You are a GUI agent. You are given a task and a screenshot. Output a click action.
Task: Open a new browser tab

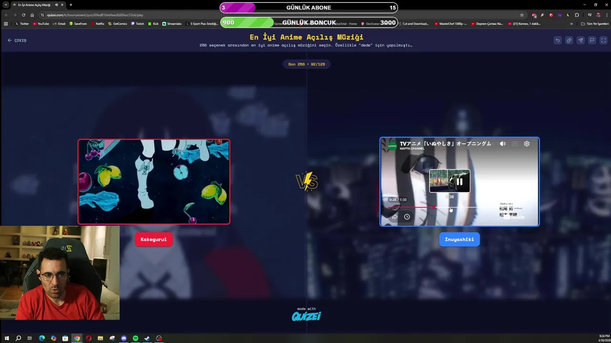point(71,5)
